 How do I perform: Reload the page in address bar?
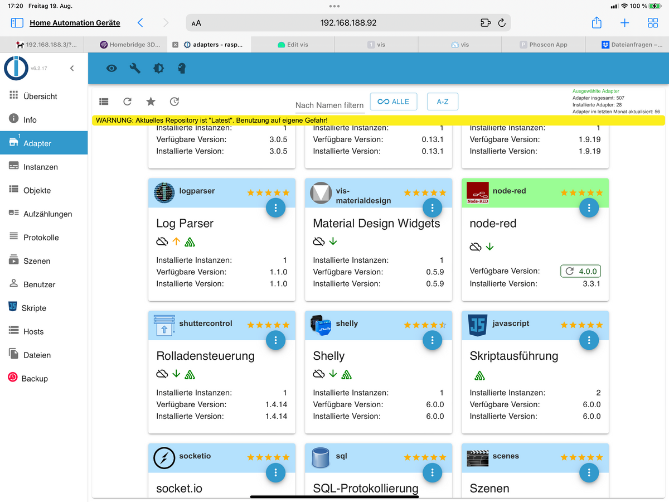click(502, 23)
